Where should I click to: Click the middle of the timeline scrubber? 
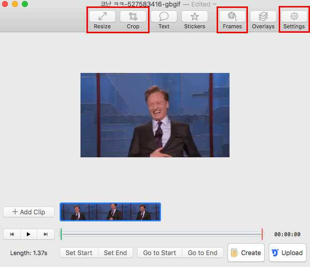point(162,234)
